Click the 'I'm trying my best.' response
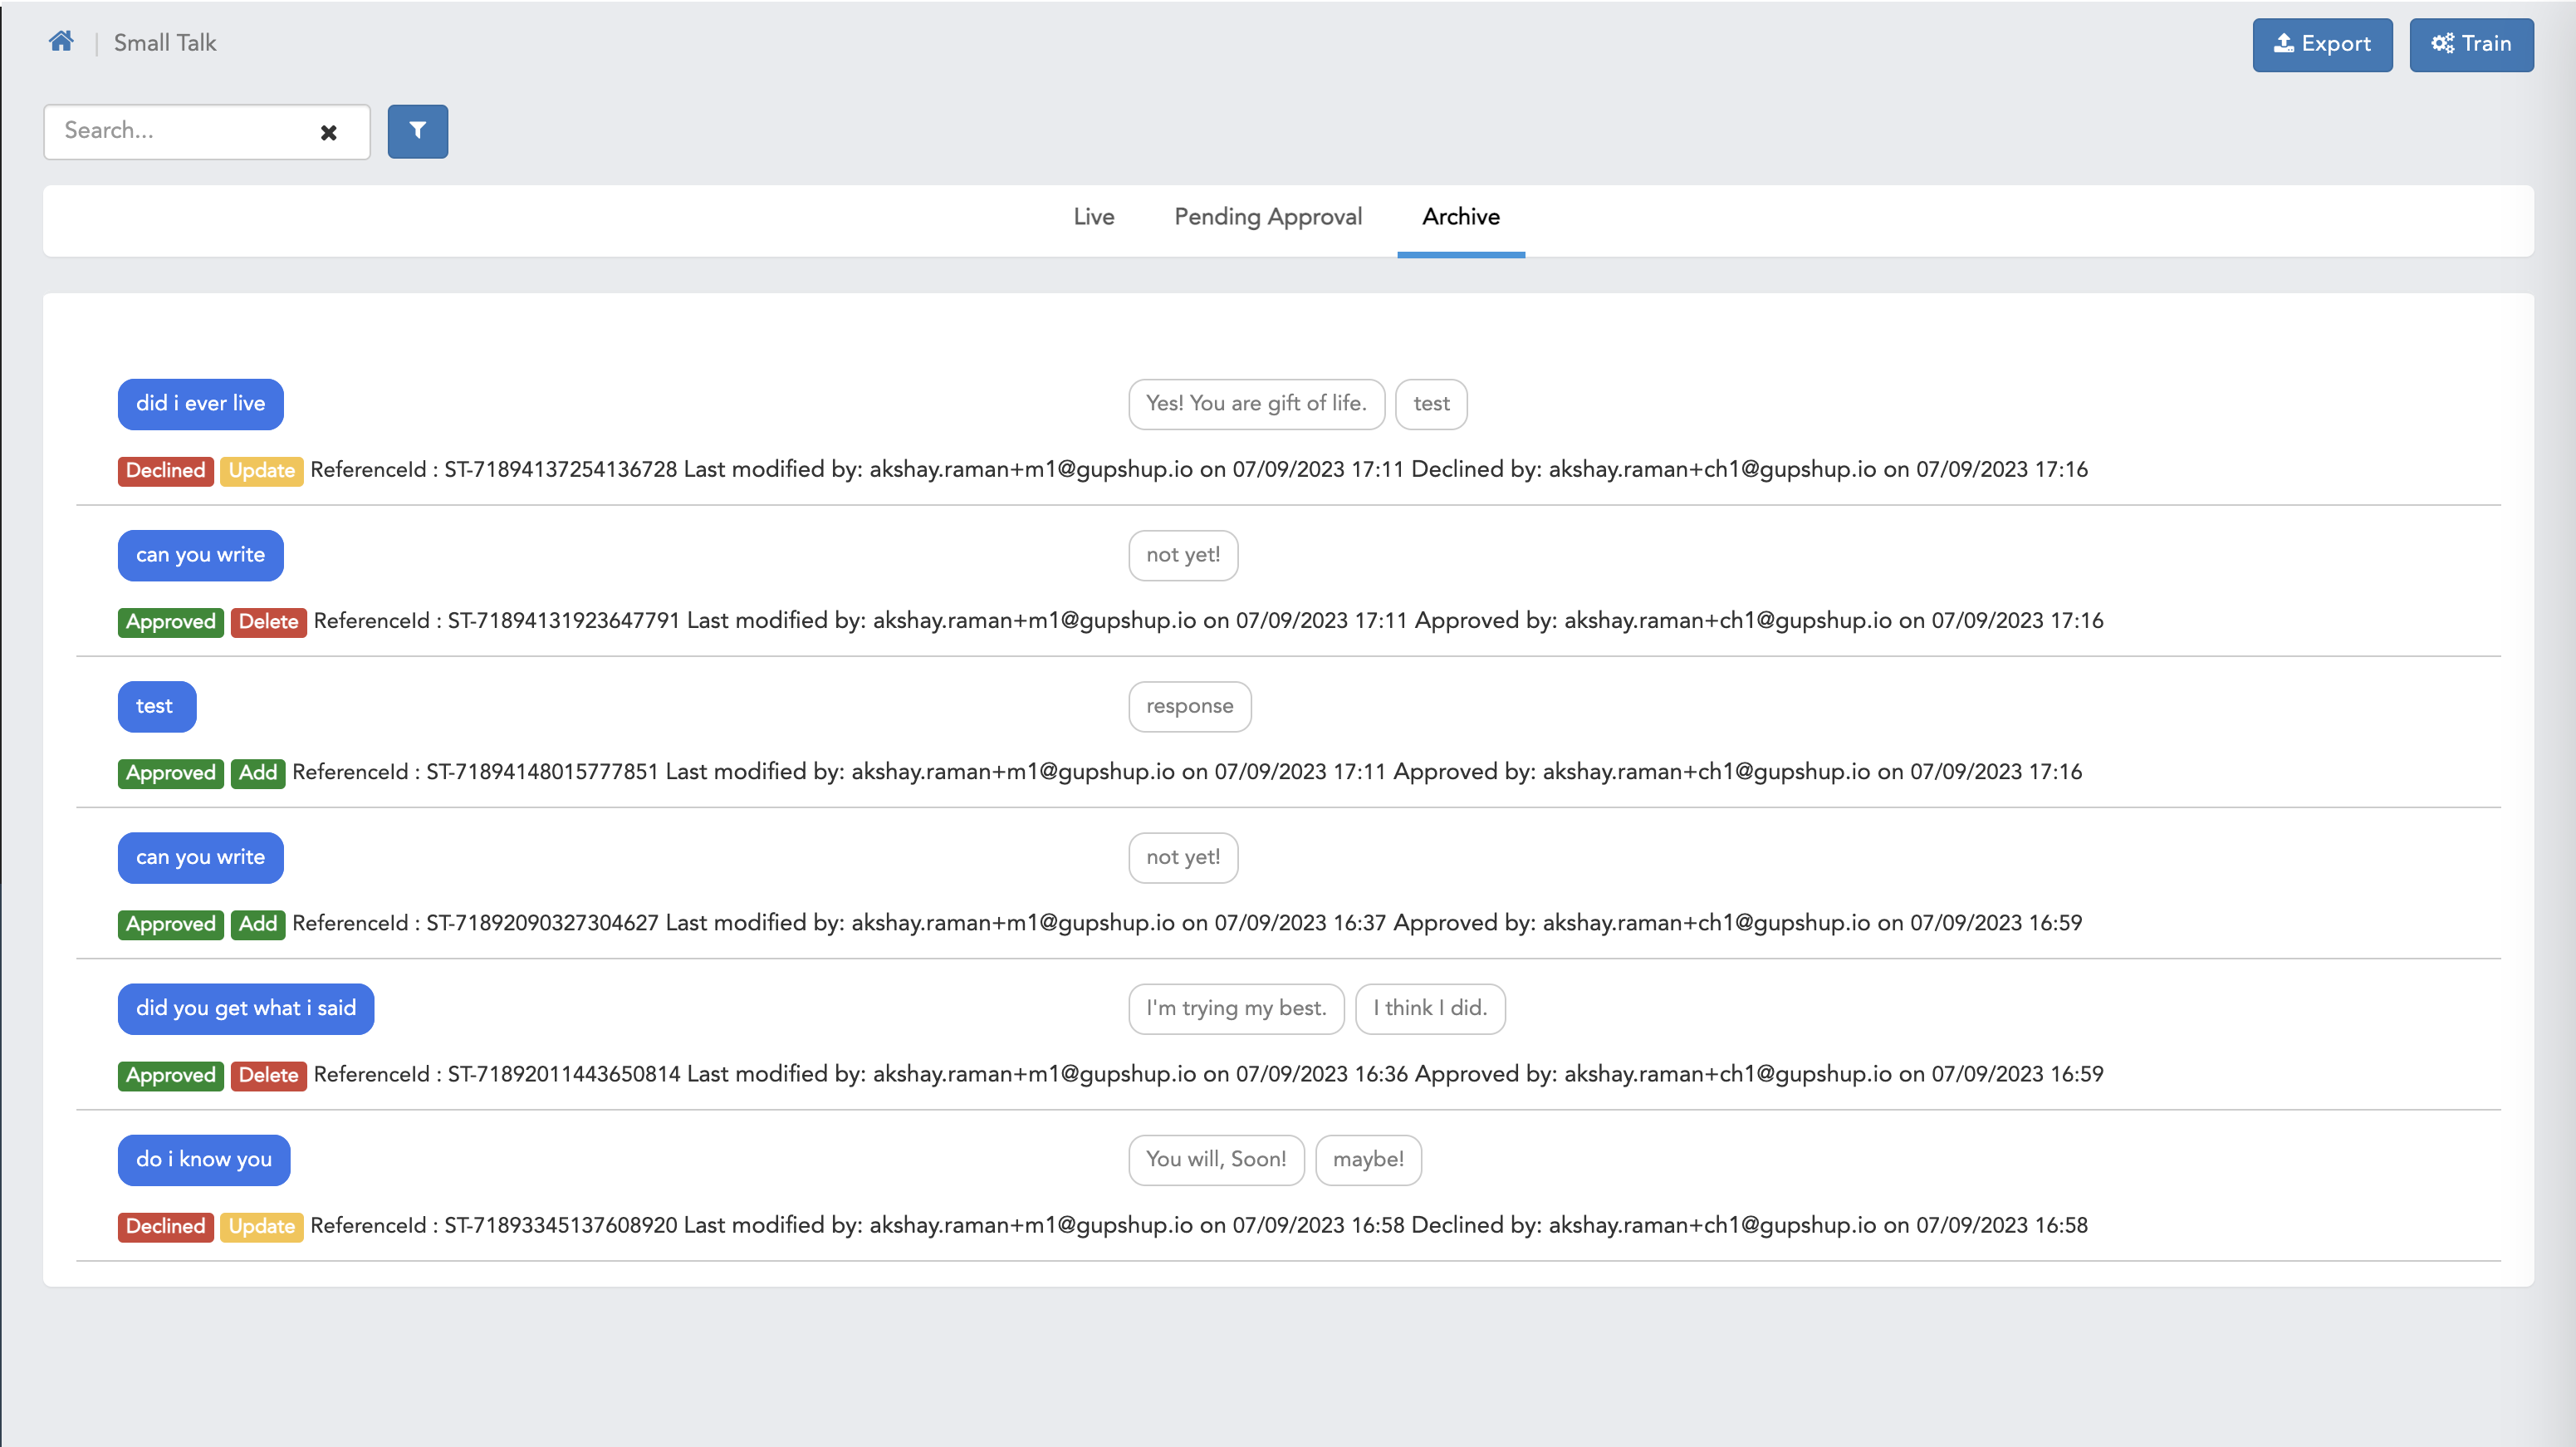This screenshot has height=1447, width=2576. tap(1236, 1009)
